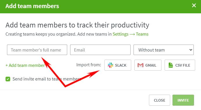Add another row via '+ Add team member'
Image resolution: width=201 pixels, height=110 pixels.
coord(25,65)
